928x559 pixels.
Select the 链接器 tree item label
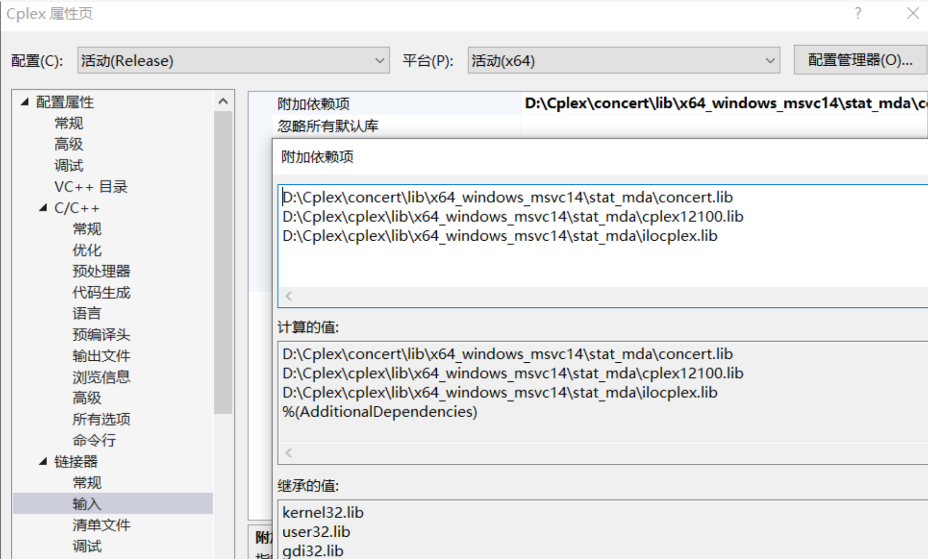(76, 462)
